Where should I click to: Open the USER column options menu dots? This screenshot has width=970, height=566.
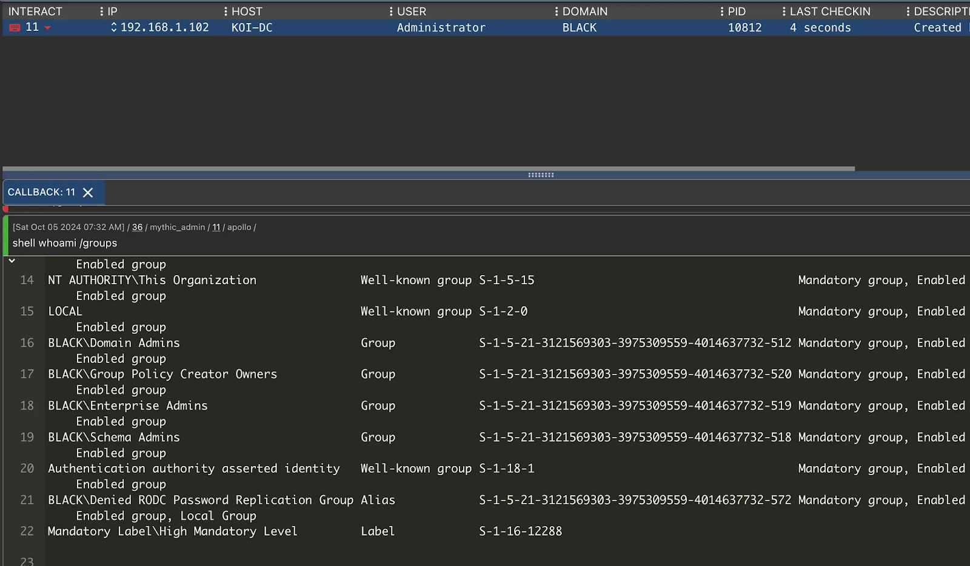tap(391, 12)
